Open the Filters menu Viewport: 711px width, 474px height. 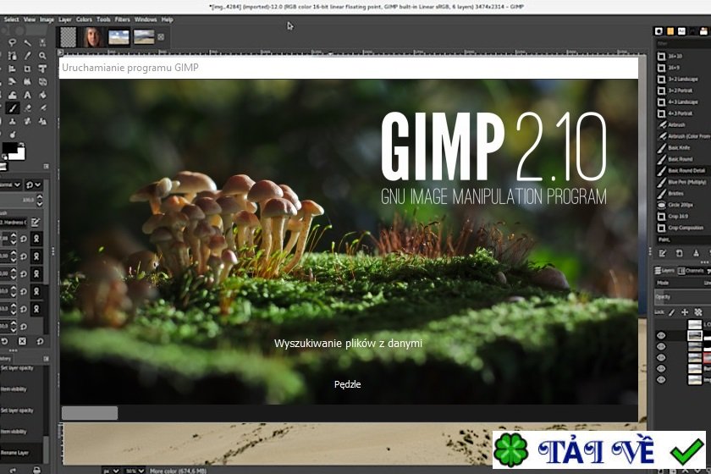click(122, 19)
